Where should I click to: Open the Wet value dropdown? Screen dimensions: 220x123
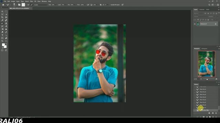coord(56,5)
